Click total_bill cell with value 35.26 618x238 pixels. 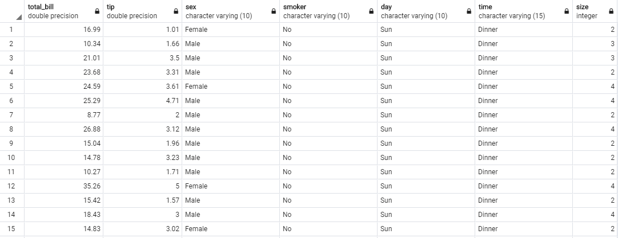point(64,186)
